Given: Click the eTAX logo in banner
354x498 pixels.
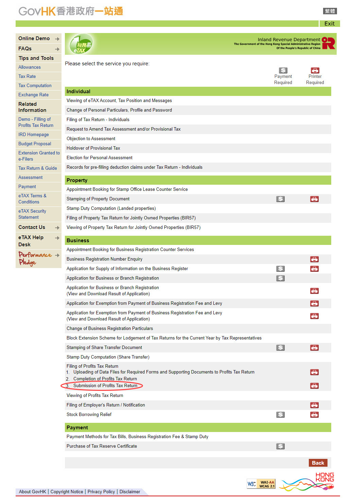Looking at the screenshot, I should [81, 44].
